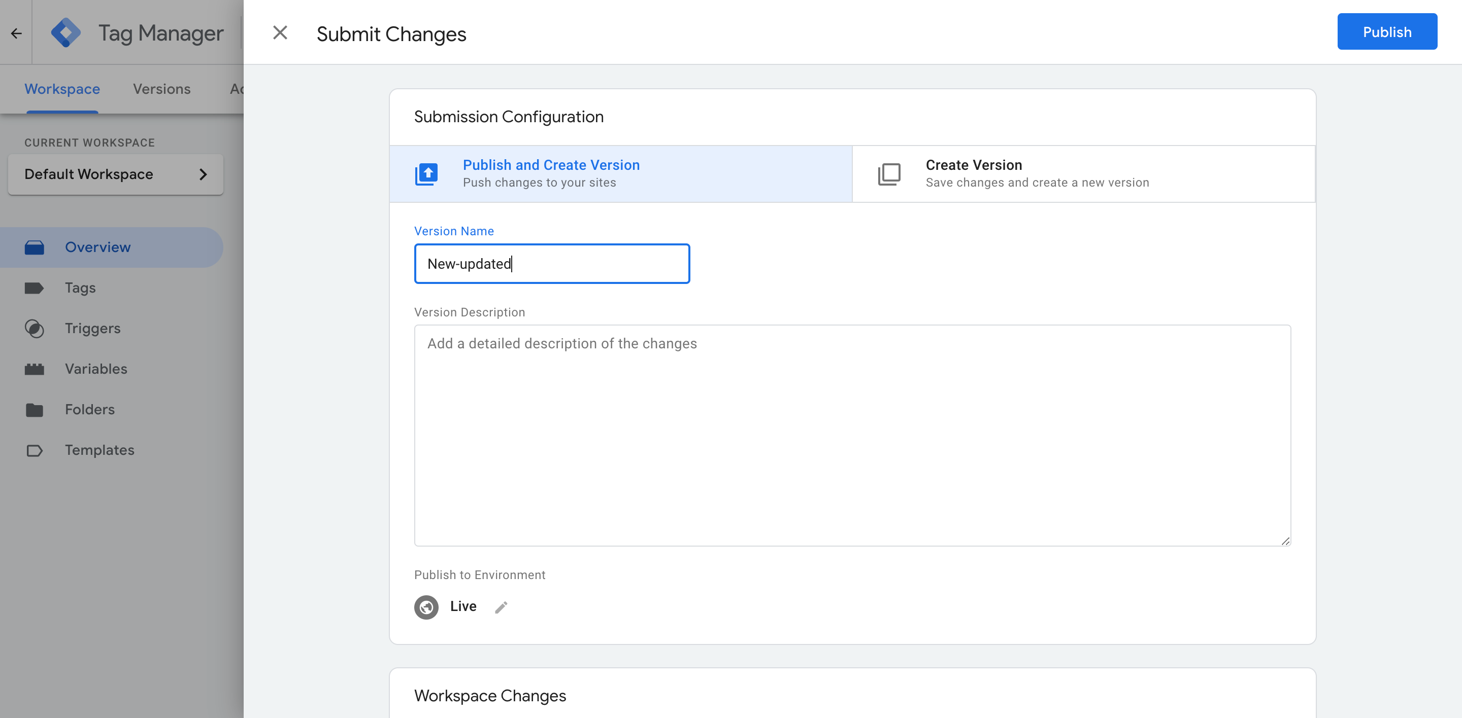This screenshot has width=1462, height=718.
Task: Click the Variables brick icon
Action: point(34,370)
